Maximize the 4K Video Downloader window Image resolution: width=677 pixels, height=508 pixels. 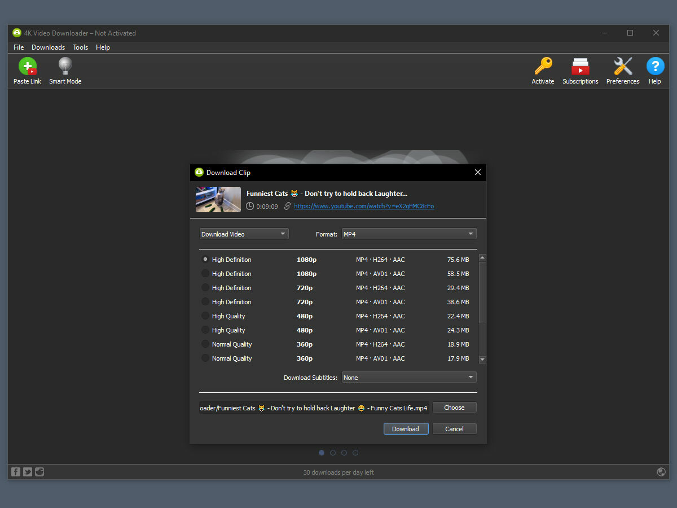point(630,33)
